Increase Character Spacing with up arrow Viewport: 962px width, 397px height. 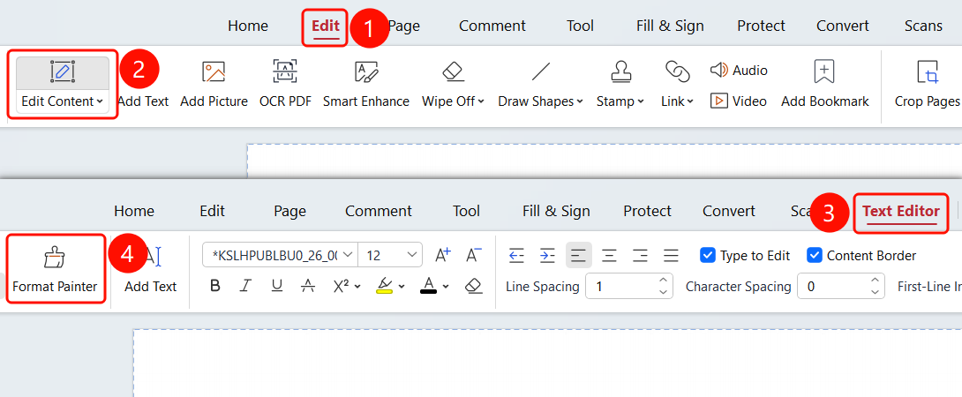pos(875,281)
